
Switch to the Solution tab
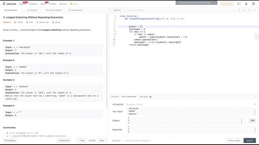click(32, 10)
